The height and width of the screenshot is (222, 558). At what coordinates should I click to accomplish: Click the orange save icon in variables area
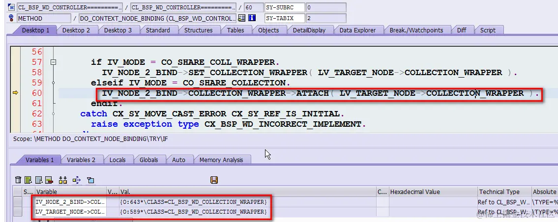214,180
